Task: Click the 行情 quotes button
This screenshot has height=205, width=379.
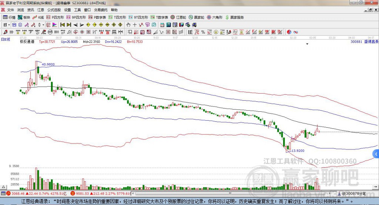Action: coord(9,17)
